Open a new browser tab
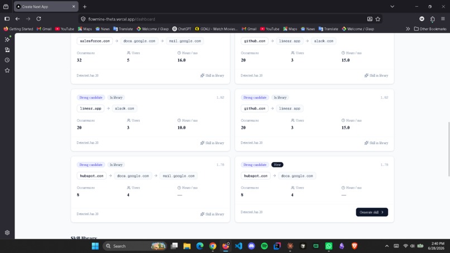450x253 pixels. click(x=84, y=7)
